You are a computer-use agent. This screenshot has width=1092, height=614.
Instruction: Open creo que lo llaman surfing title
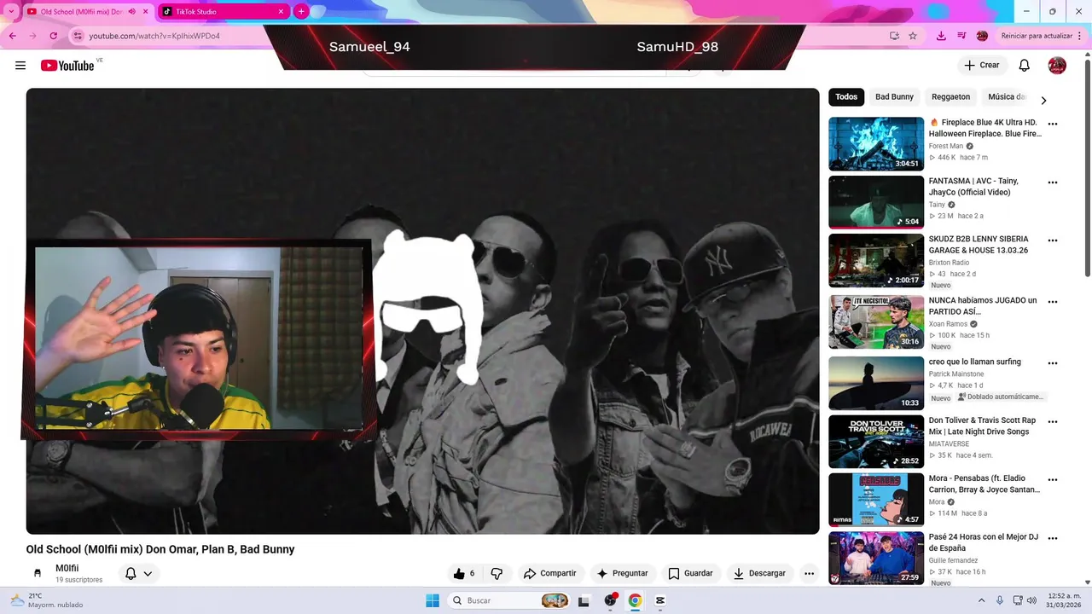point(974,362)
